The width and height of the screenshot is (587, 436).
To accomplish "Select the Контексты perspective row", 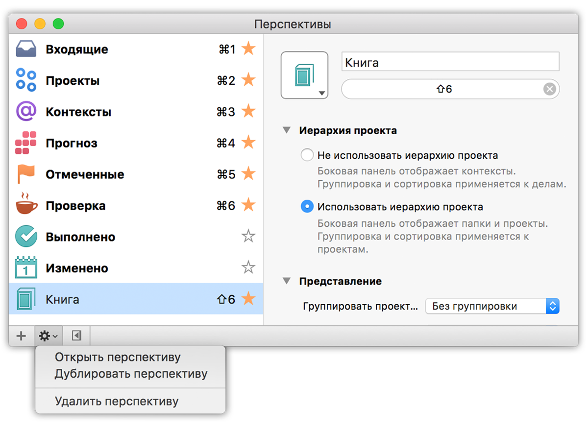I will coord(136,112).
